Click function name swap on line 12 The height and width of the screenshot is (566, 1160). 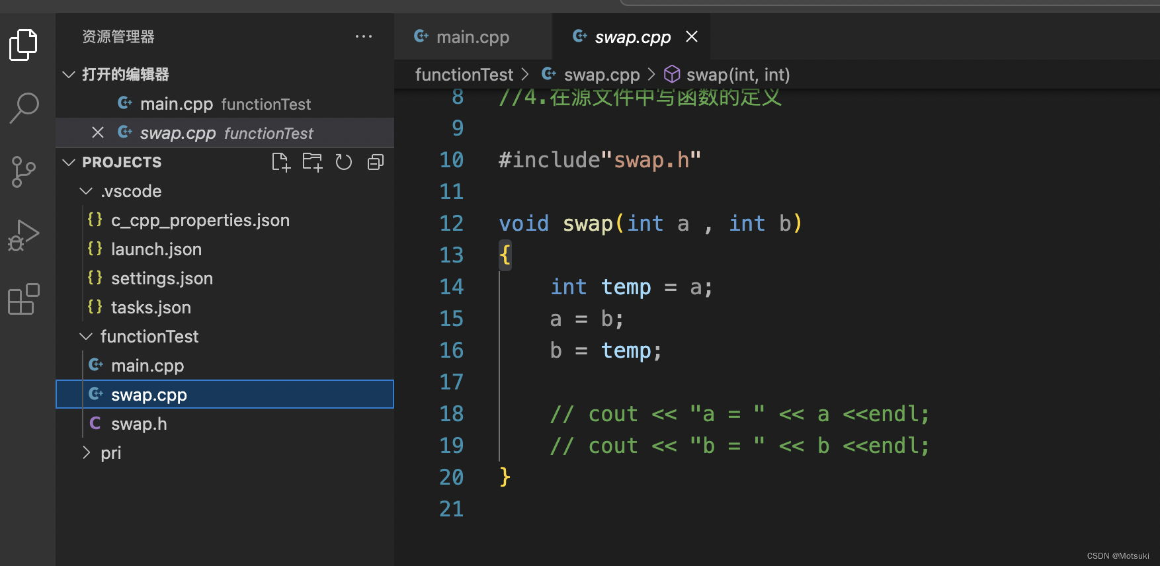click(588, 224)
